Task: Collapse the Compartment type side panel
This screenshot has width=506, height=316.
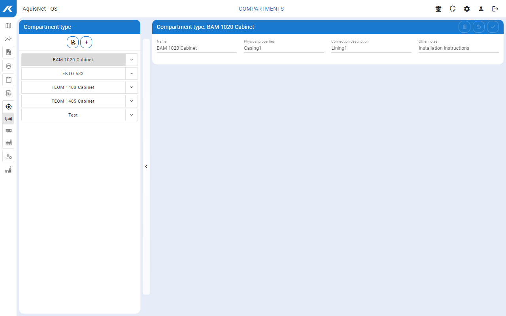Action: pos(146,167)
